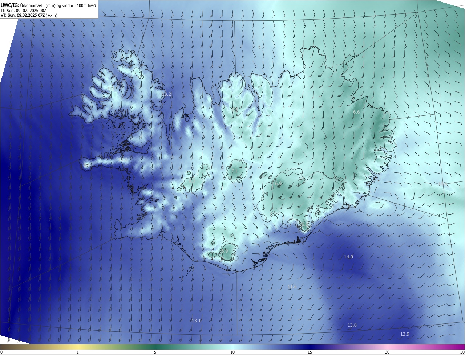Click the 13.9 value label

tap(405, 334)
